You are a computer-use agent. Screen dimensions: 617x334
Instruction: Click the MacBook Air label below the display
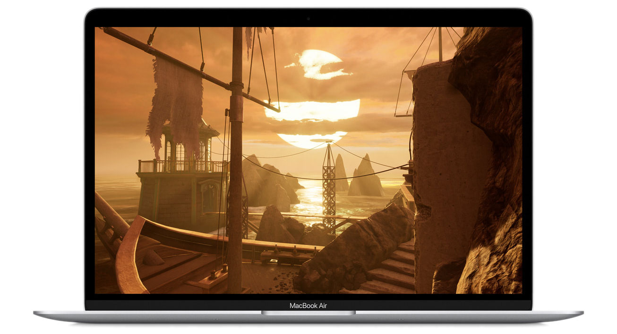[308, 306]
